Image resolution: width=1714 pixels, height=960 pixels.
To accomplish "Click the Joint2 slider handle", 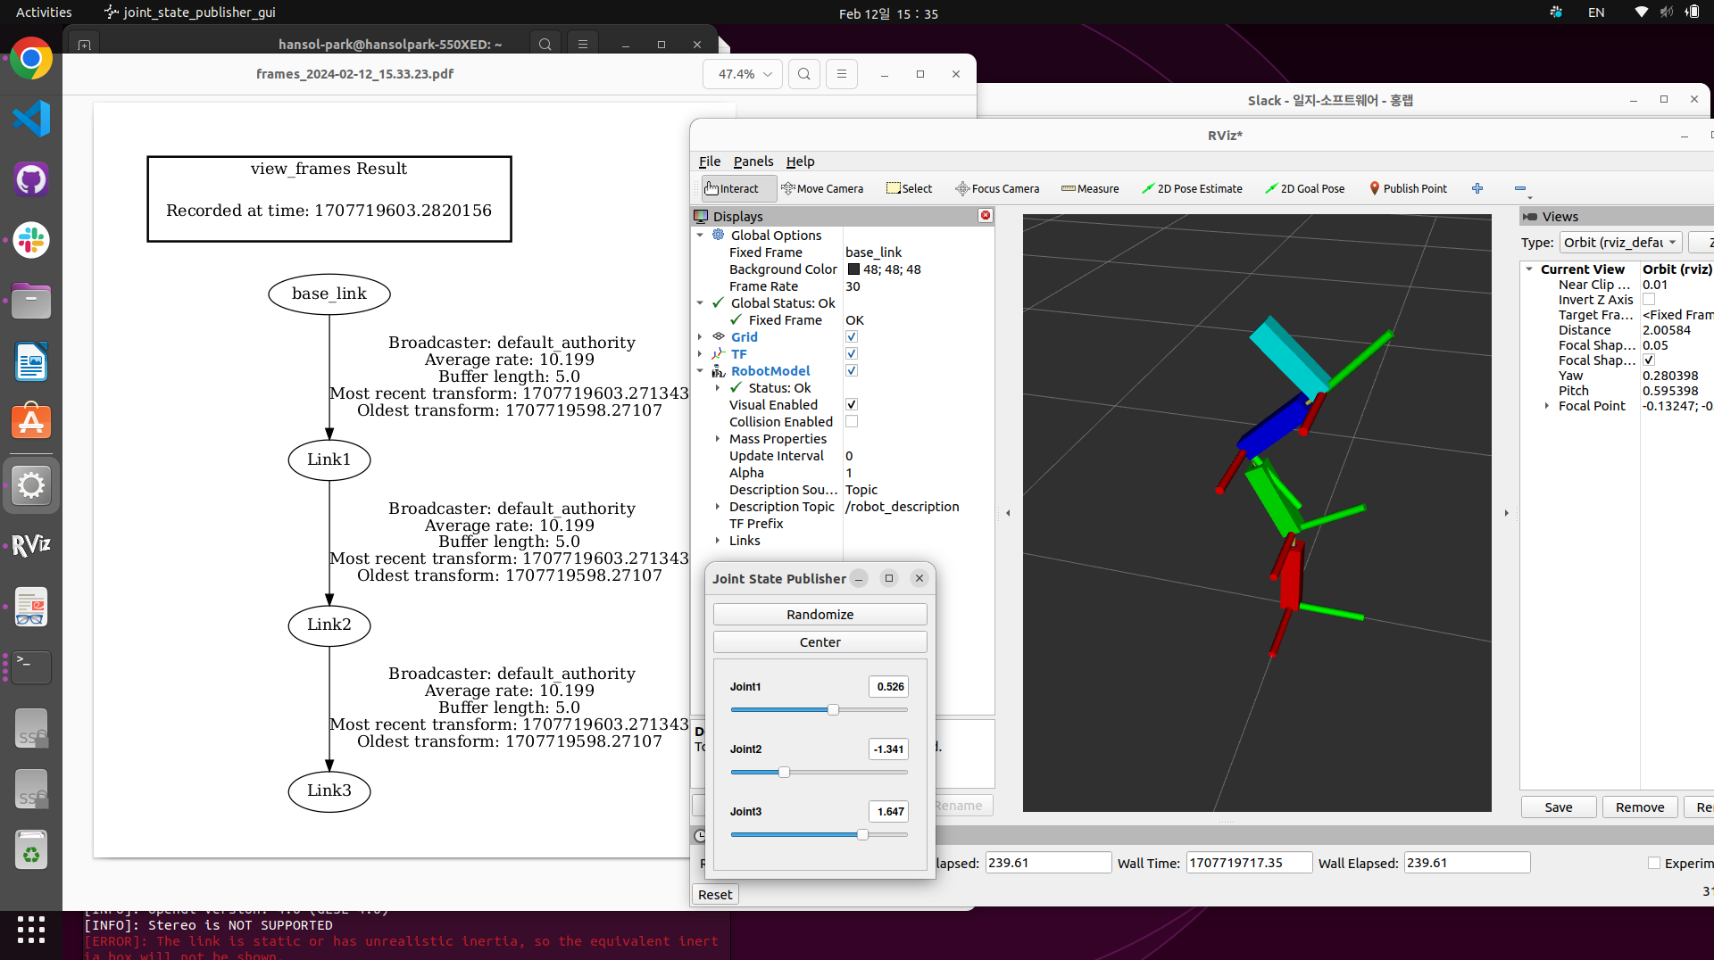I will pos(784,773).
